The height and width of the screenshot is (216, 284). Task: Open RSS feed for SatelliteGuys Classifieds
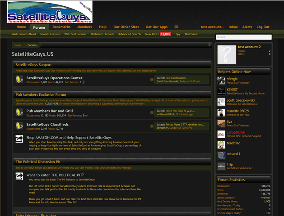point(152,126)
